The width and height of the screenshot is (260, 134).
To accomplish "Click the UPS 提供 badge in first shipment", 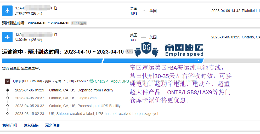I will [x=79, y=23].
